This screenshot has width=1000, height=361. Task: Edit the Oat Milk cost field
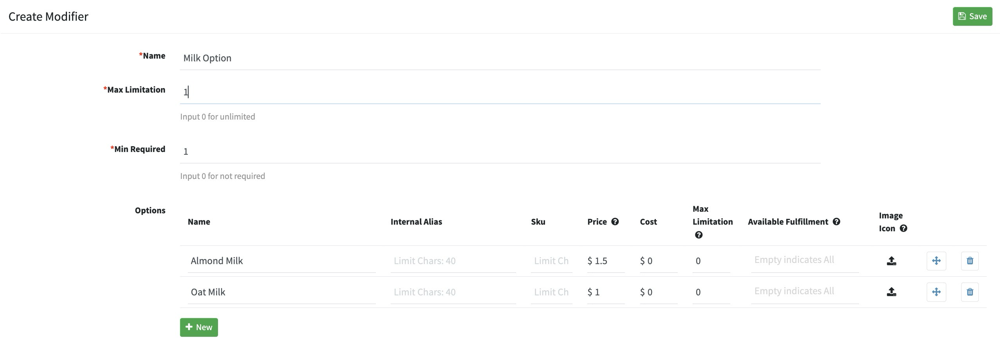[x=661, y=292]
